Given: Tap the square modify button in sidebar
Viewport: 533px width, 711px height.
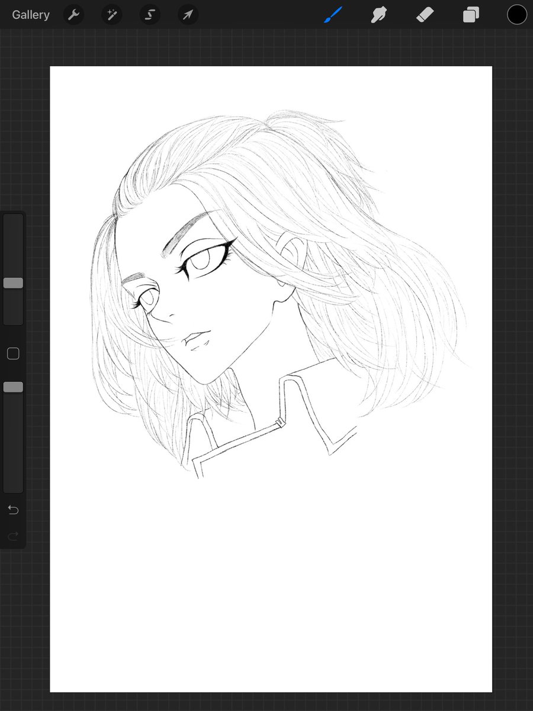Looking at the screenshot, I should point(13,354).
